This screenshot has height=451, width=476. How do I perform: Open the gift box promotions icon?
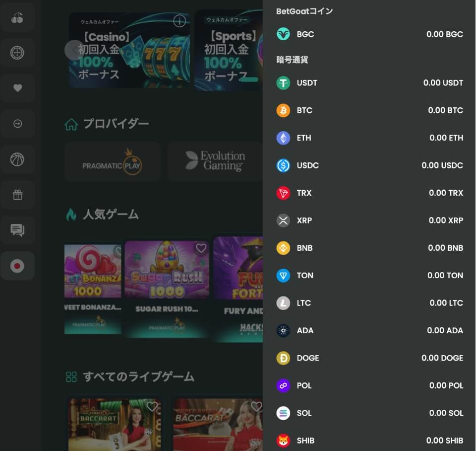coord(17,195)
